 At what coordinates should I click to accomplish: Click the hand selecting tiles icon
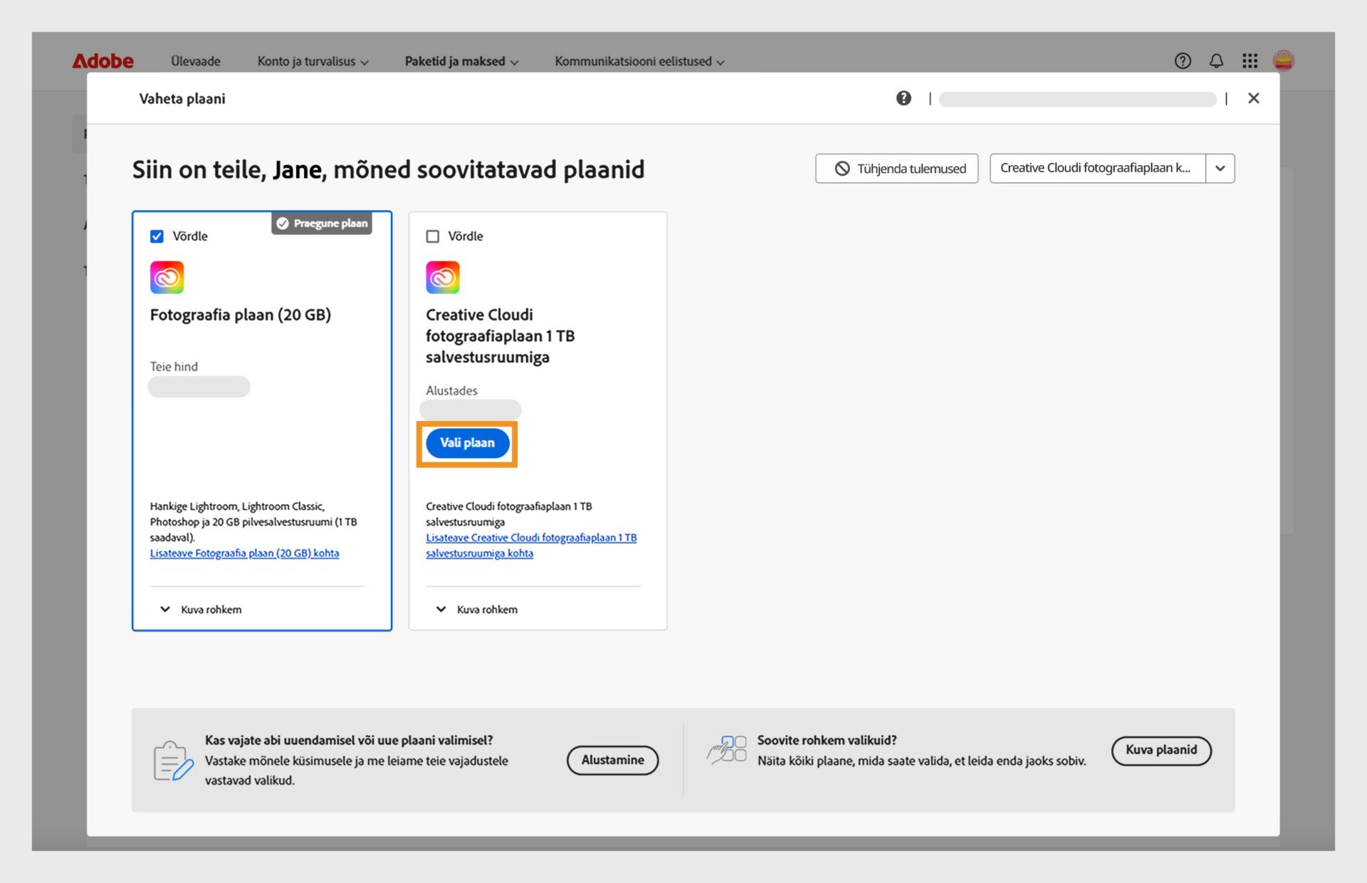[726, 750]
